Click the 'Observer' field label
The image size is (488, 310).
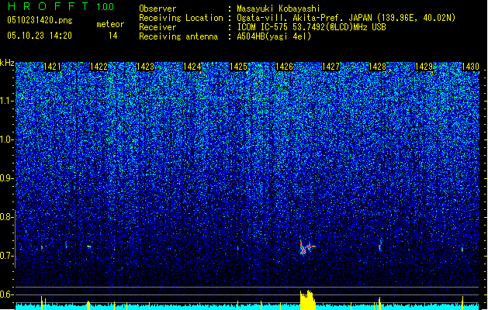157,9
